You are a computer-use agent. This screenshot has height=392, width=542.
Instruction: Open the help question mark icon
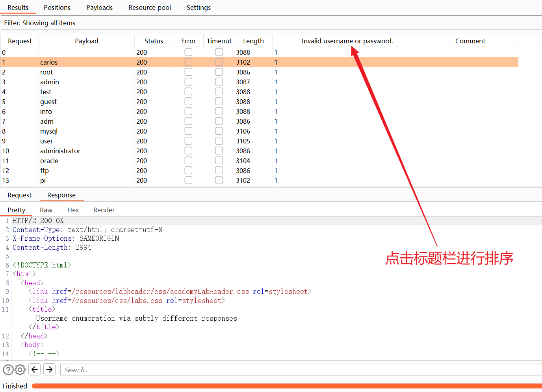(8, 370)
